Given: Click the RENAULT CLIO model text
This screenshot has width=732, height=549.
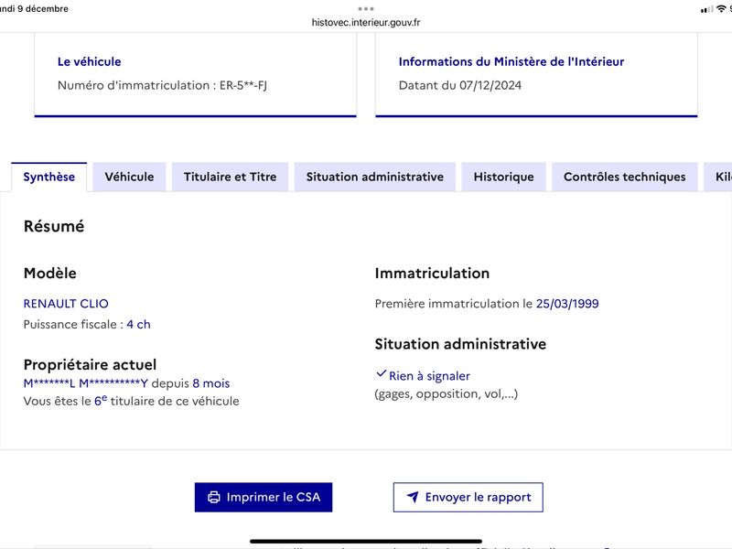Looking at the screenshot, I should tap(66, 304).
